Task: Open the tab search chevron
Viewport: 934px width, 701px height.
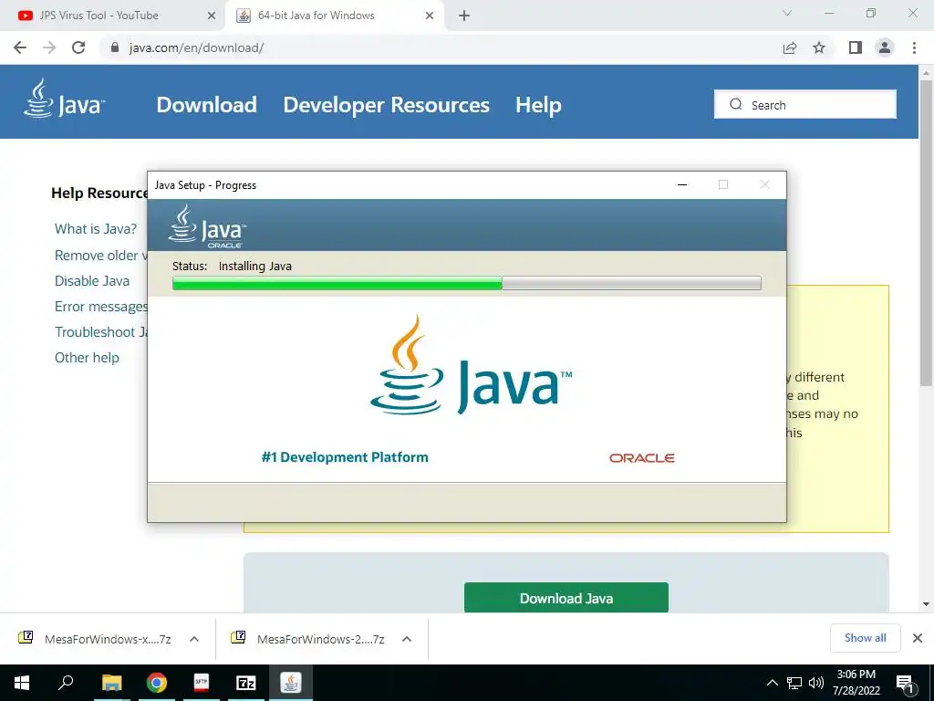Action: [787, 13]
